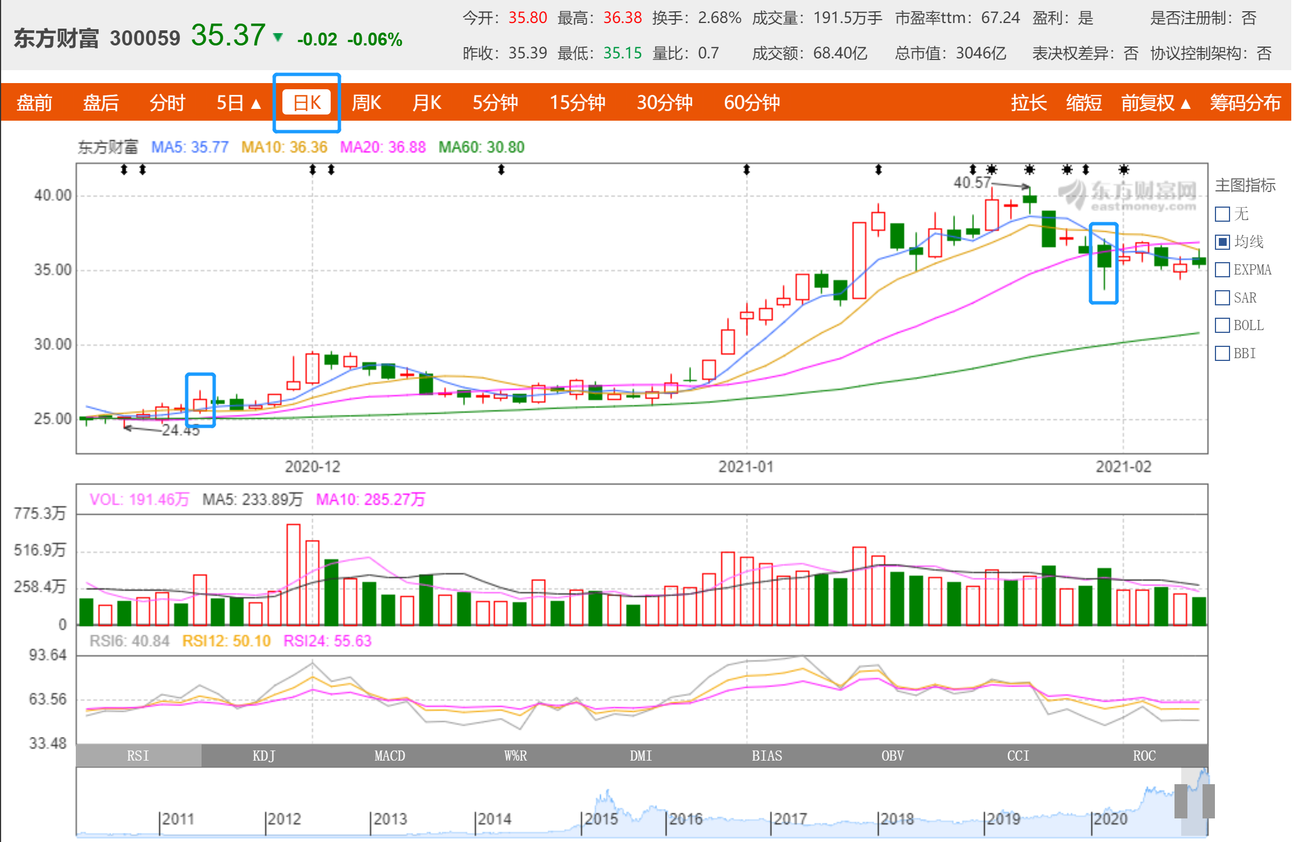1298x842 pixels.
Task: Enable the EXPMA indicator checkbox
Action: point(1222,270)
